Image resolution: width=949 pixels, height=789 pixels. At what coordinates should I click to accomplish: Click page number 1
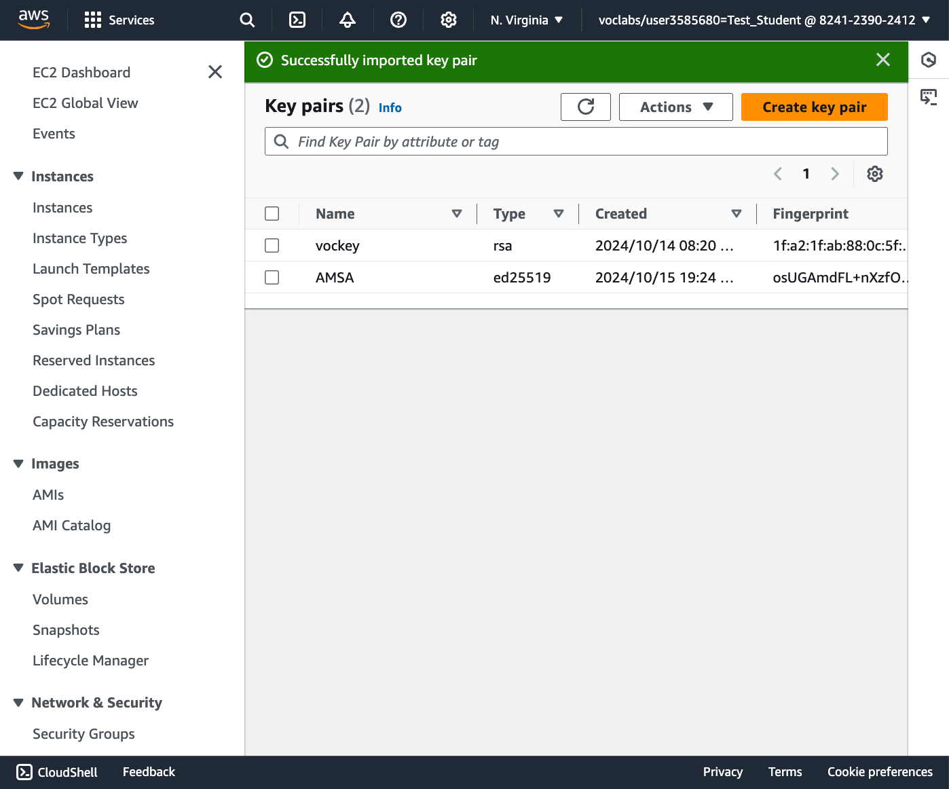coord(806,174)
